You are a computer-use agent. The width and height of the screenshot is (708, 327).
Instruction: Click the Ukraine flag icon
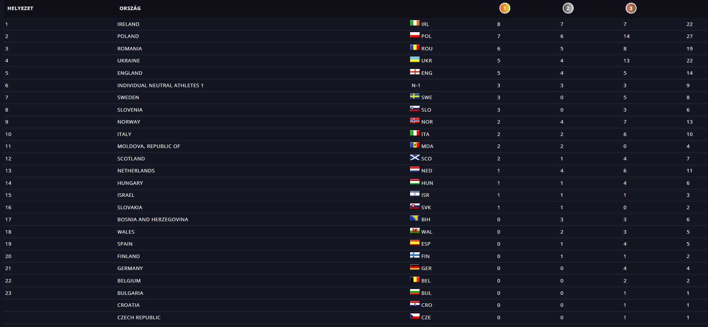415,60
